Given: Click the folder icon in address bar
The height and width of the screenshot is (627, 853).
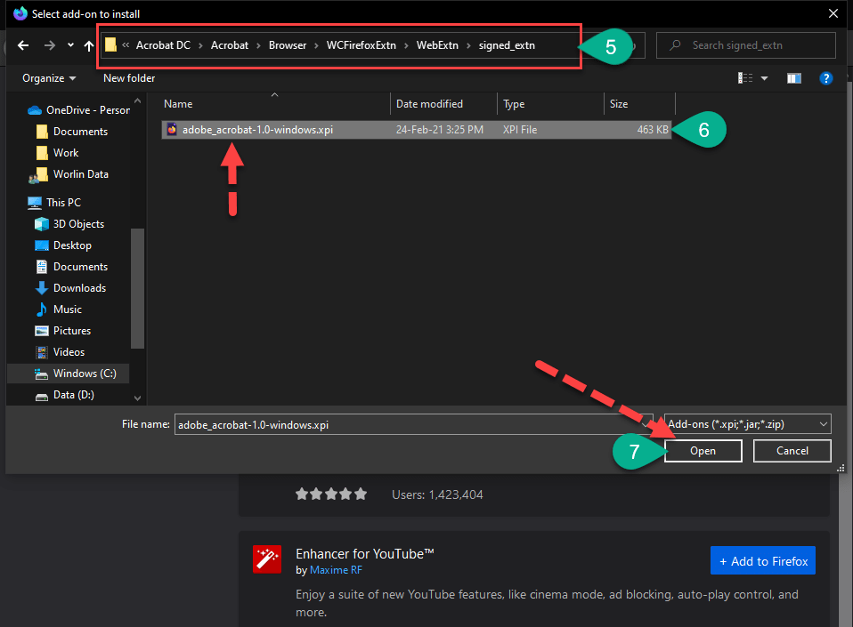Looking at the screenshot, I should (x=110, y=44).
